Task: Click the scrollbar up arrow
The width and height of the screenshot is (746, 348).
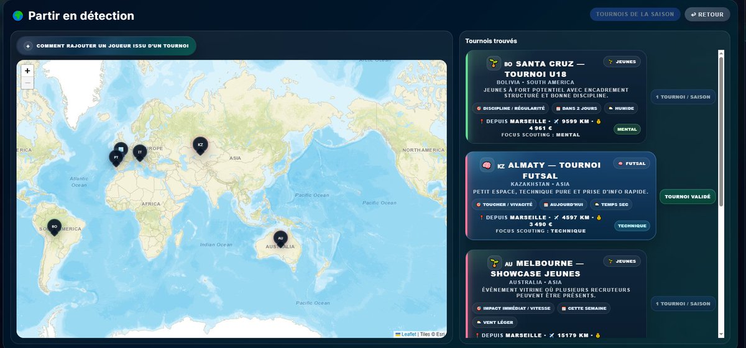Action: coord(721,53)
